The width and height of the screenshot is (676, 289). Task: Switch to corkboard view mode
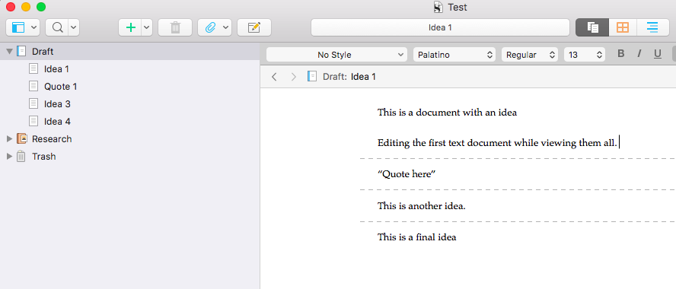point(623,27)
